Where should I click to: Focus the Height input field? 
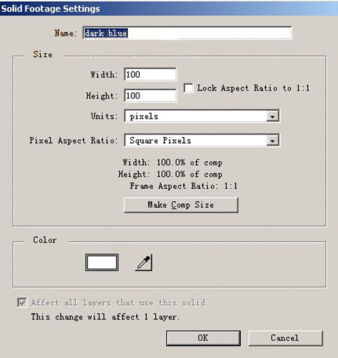click(x=150, y=95)
